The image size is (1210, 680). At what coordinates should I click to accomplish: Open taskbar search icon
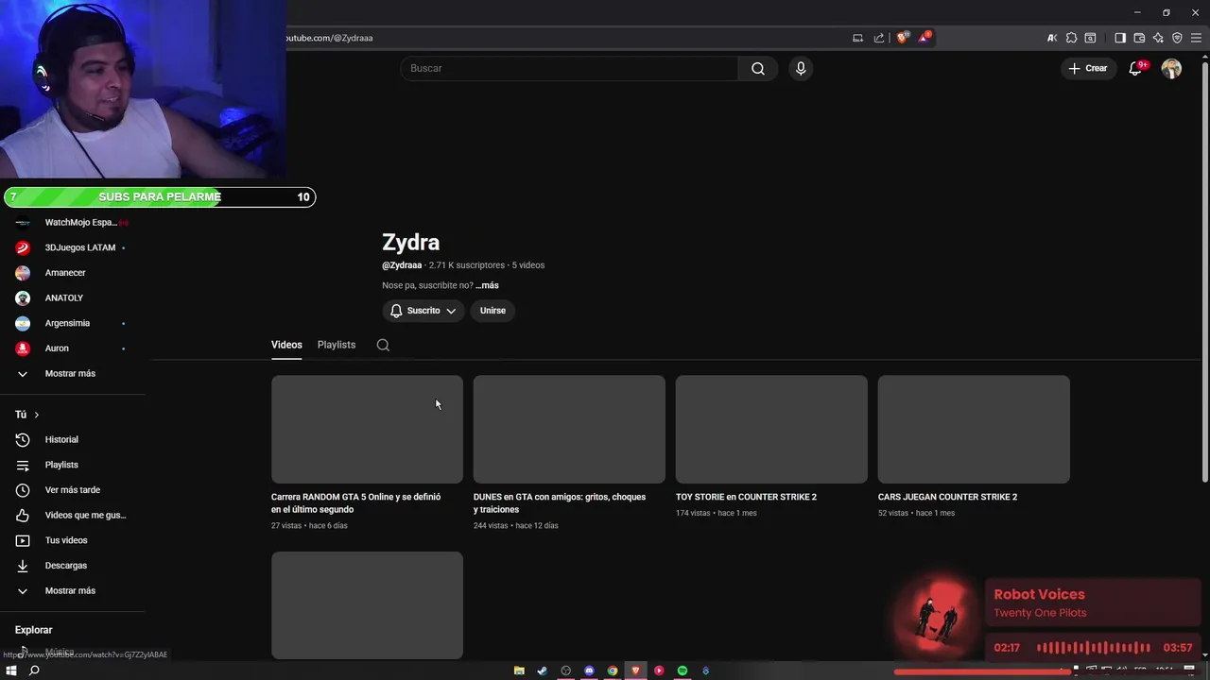pos(34,671)
